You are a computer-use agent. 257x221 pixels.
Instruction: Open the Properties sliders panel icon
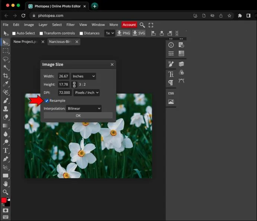point(171,53)
